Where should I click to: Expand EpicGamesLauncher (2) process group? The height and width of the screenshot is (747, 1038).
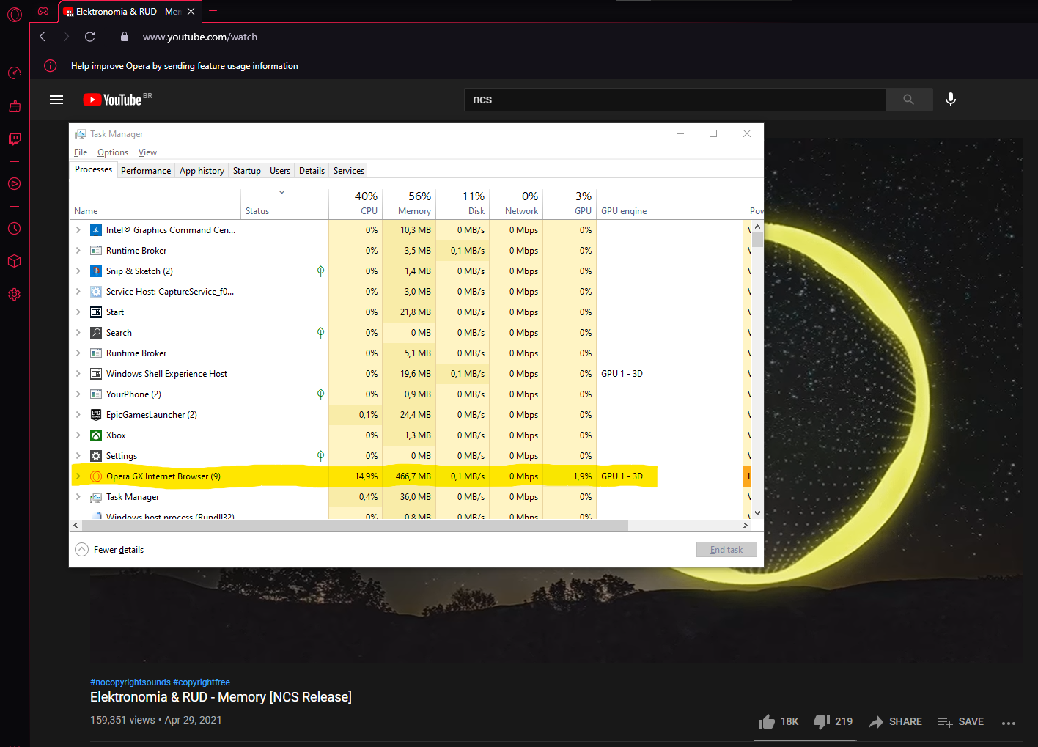click(78, 415)
